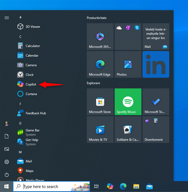Open File Explorer from the taskbar
Image resolution: width=188 pixels, height=192 pixels.
[136, 186]
